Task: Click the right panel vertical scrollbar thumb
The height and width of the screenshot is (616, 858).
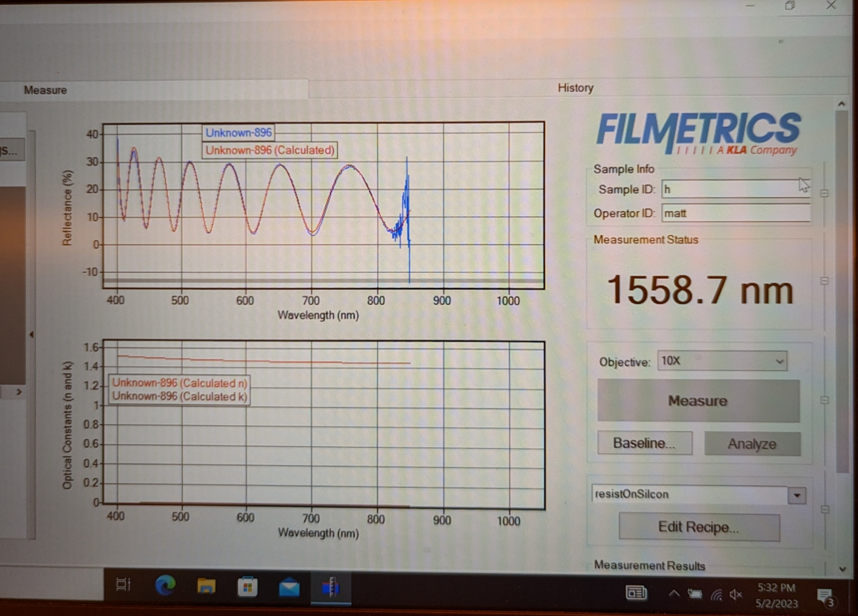Action: (x=841, y=291)
